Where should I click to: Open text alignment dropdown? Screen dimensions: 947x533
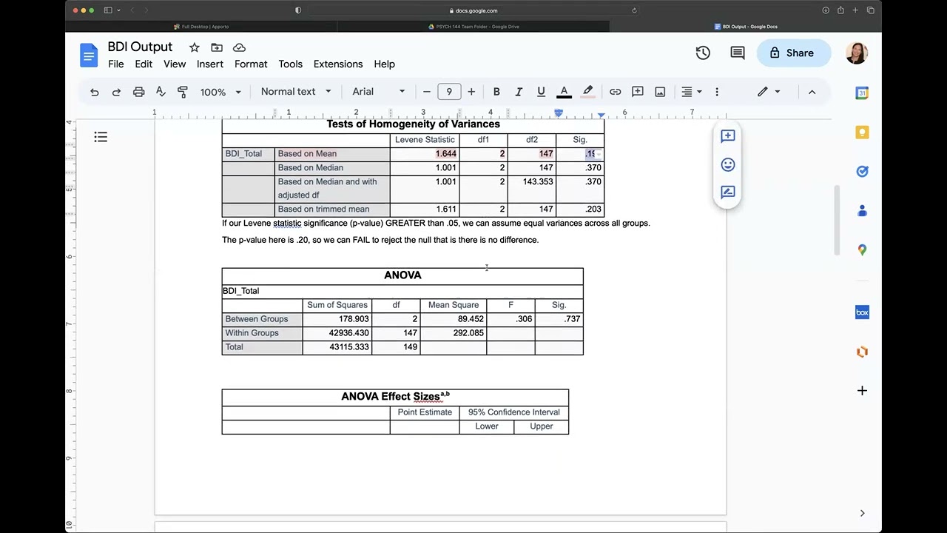pos(691,92)
